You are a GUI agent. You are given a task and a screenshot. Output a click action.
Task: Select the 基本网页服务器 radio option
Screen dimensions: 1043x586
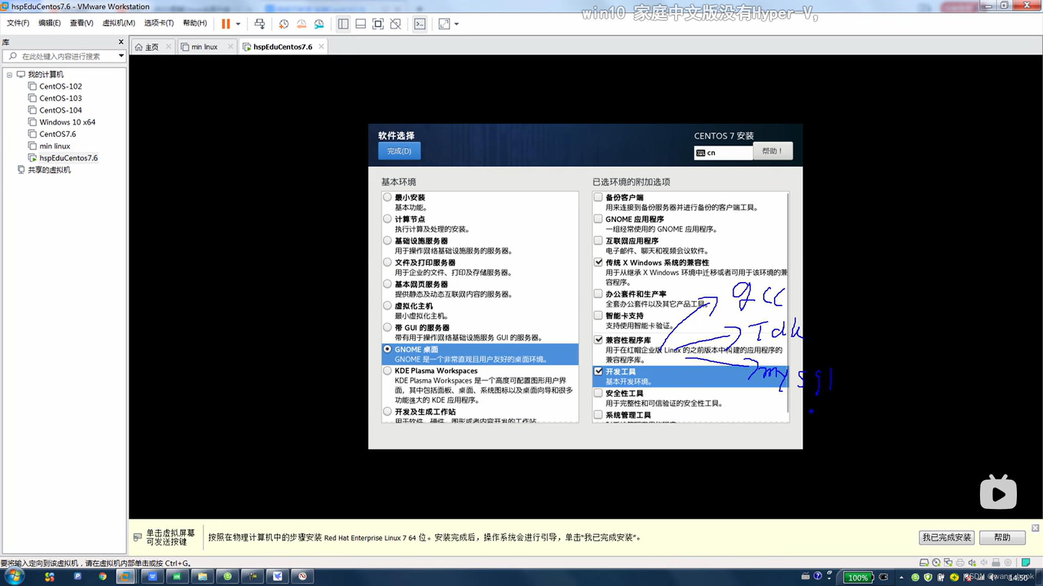click(387, 284)
